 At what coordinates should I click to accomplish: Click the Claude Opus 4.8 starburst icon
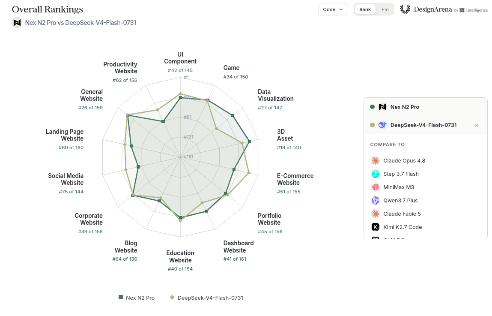pyautogui.click(x=375, y=160)
